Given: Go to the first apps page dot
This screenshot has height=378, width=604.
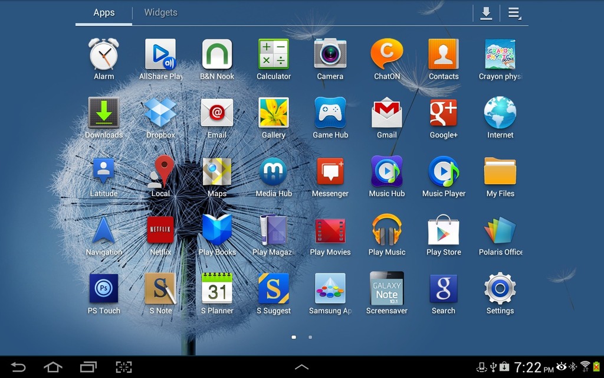Looking at the screenshot, I should (294, 337).
